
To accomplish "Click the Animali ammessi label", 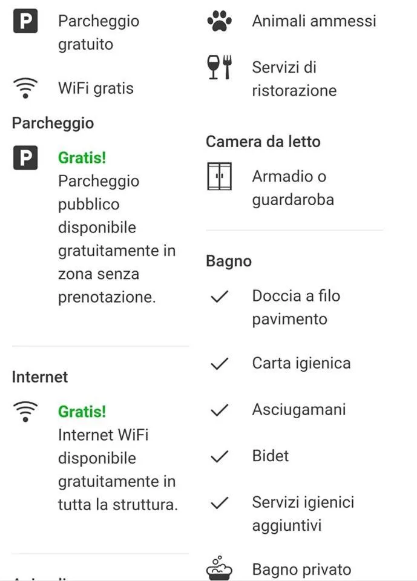I will click(314, 21).
